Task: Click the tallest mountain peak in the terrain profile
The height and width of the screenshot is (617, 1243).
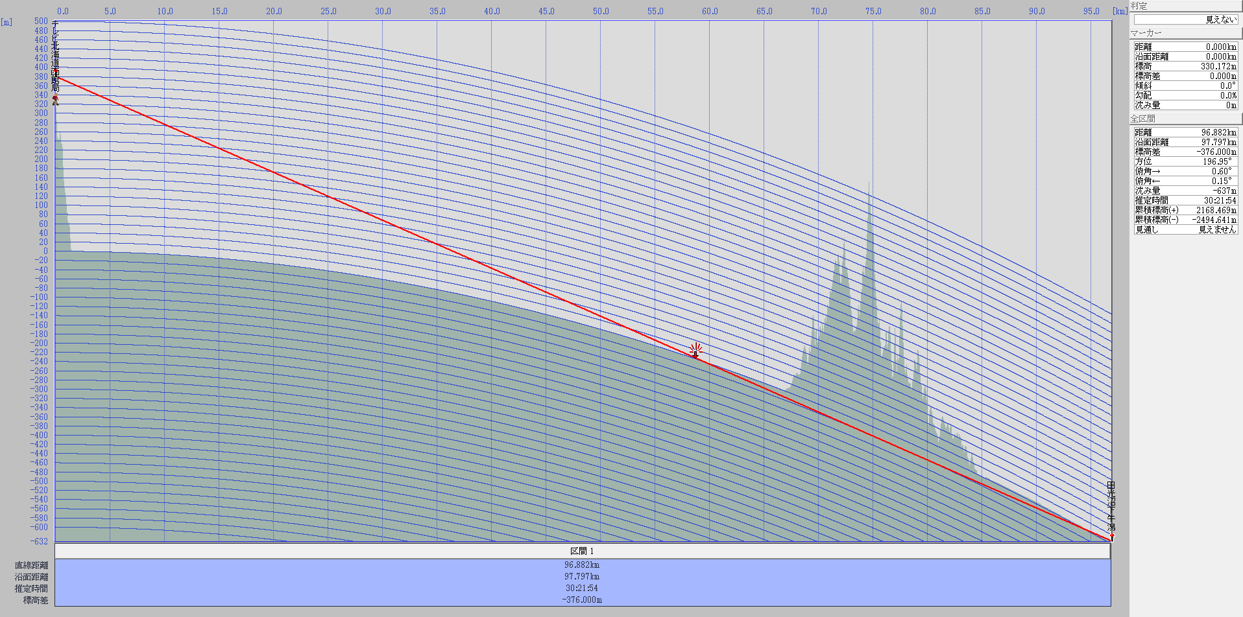Action: click(x=869, y=185)
